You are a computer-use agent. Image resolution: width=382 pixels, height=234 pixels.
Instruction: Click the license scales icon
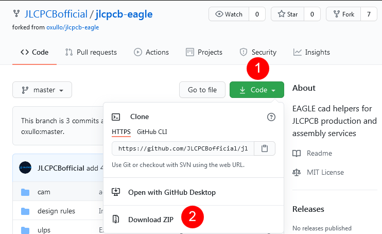(297, 173)
